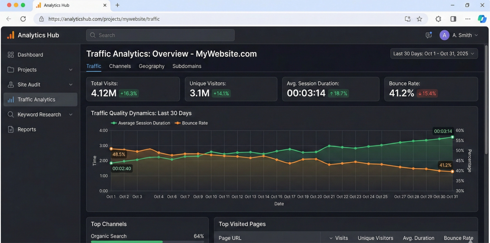Image resolution: width=490 pixels, height=243 pixels.
Task: Select the Analytics Hub browser tab
Action: pyautogui.click(x=71, y=6)
